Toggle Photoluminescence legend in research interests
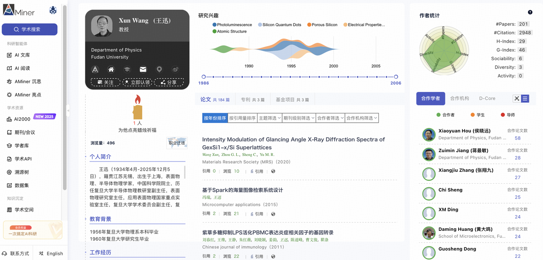Viewport: 543px width, 260px height. click(x=232, y=25)
